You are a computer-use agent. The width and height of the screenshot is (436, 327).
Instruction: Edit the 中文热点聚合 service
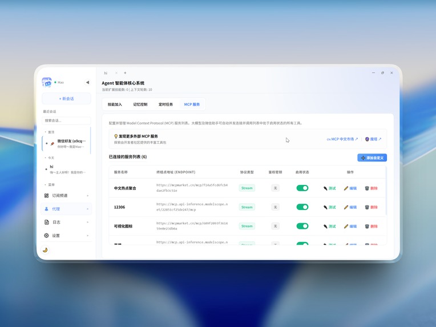click(350, 188)
